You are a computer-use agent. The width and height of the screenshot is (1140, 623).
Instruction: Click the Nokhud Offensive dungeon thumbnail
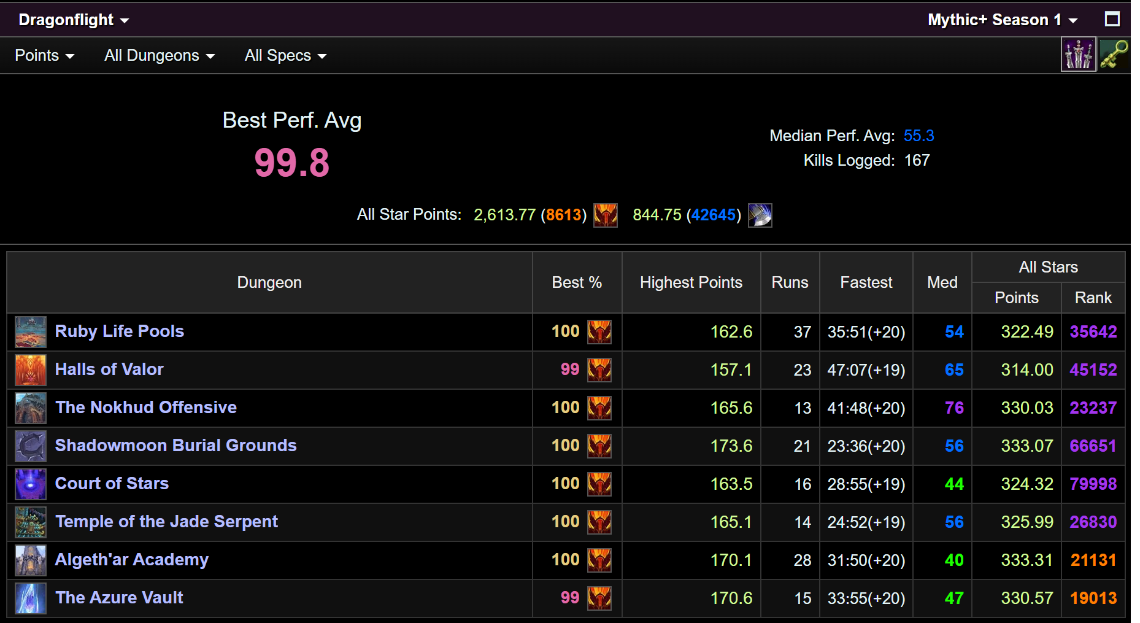pyautogui.click(x=31, y=408)
